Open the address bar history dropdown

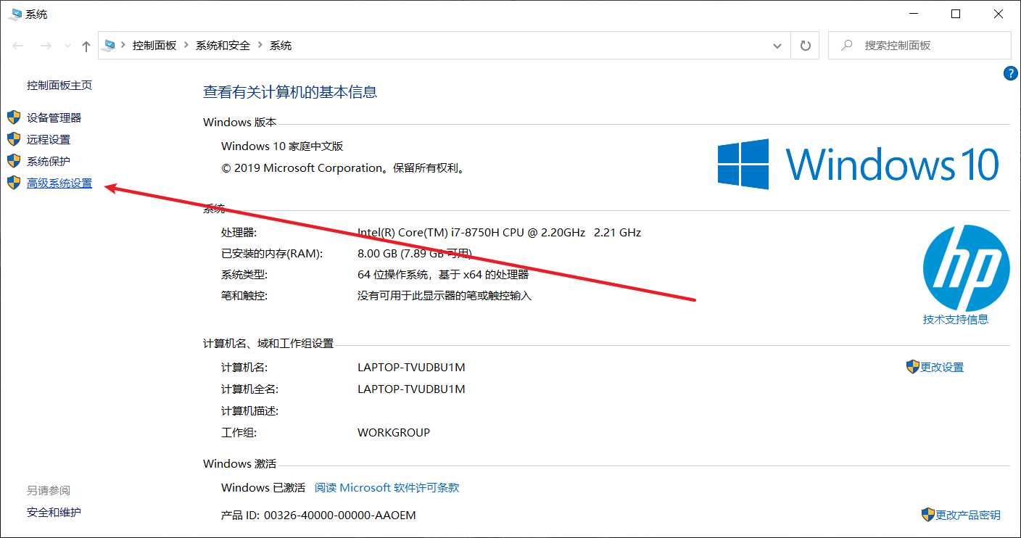click(x=777, y=46)
